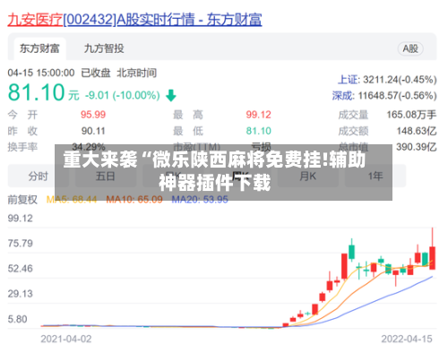Click the 成交额 value 148.63亿

pyautogui.click(x=417, y=131)
